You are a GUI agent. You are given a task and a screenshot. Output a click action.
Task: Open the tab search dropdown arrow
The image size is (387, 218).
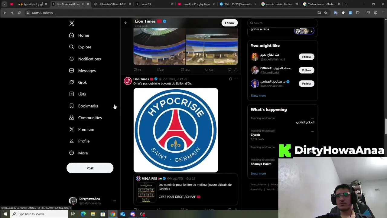(x=4, y=4)
